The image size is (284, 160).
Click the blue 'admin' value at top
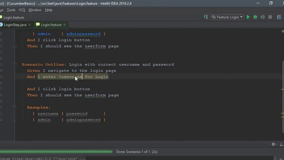coord(44,34)
